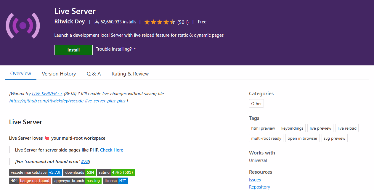Click the Resources heading
The width and height of the screenshot is (374, 190).
[261, 172]
